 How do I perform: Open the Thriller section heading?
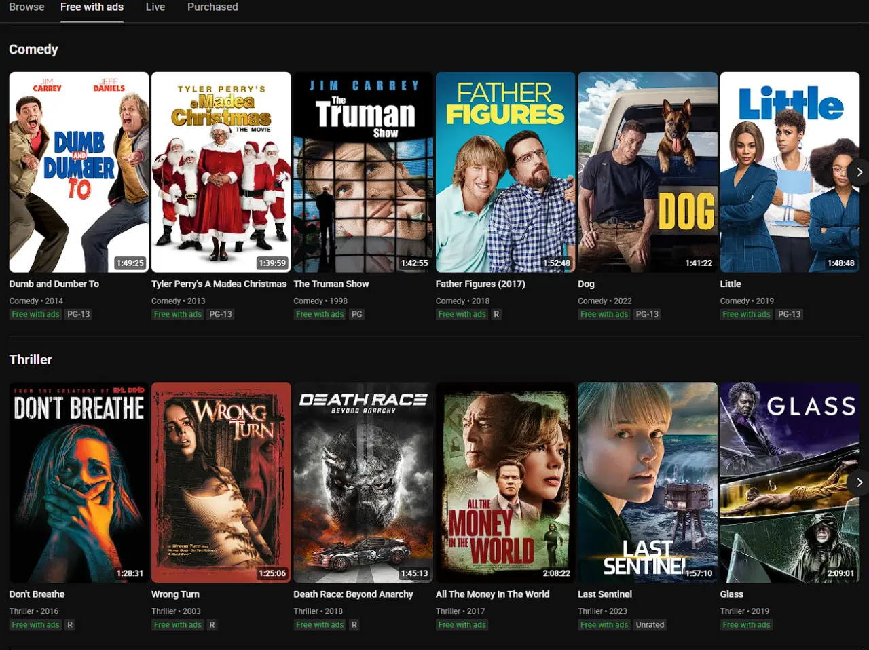pos(31,360)
